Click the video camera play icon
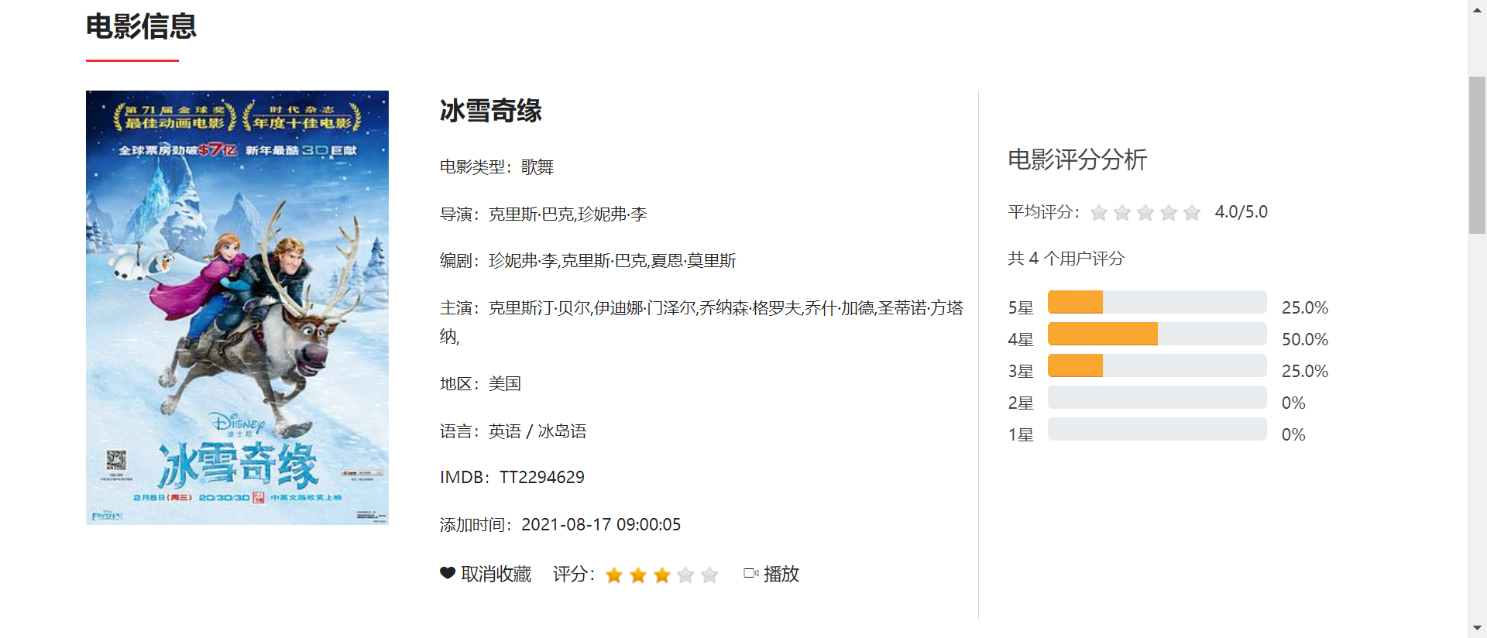The width and height of the screenshot is (1487, 638). pyautogui.click(x=750, y=574)
